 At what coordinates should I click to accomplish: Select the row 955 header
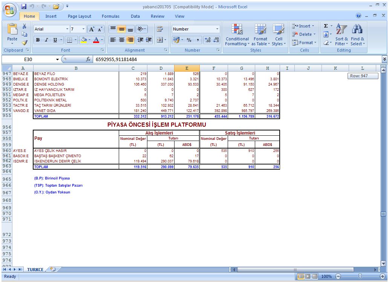pos(7,115)
